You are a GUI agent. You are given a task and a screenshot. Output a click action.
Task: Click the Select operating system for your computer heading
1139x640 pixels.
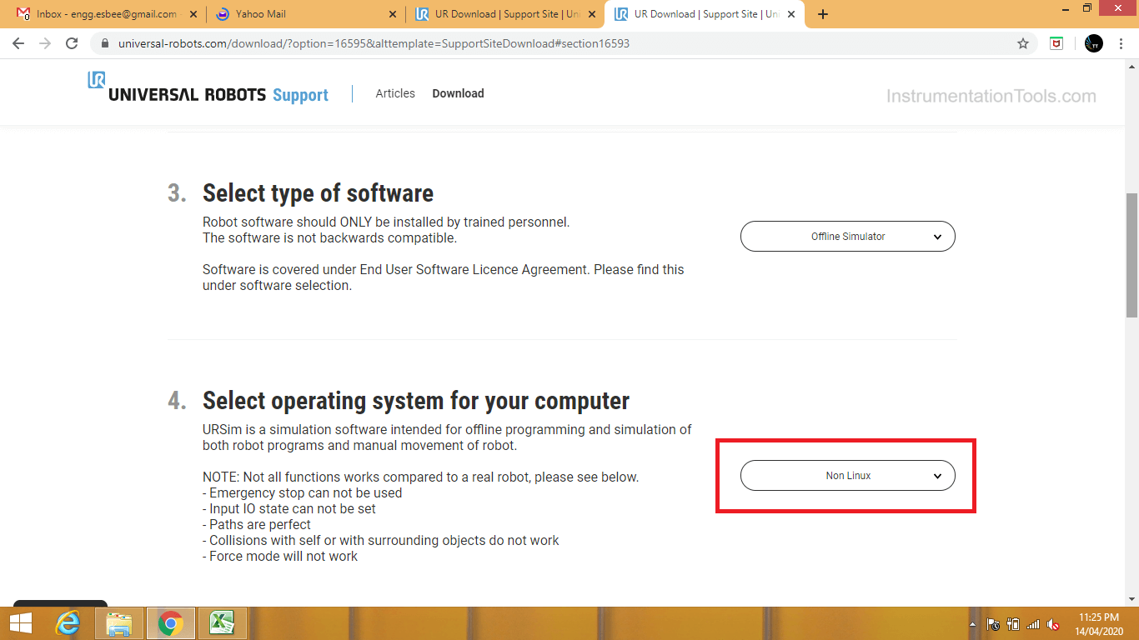416,401
